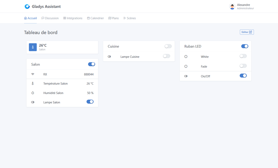Go to the Intégrations tab

pyautogui.click(x=73, y=18)
